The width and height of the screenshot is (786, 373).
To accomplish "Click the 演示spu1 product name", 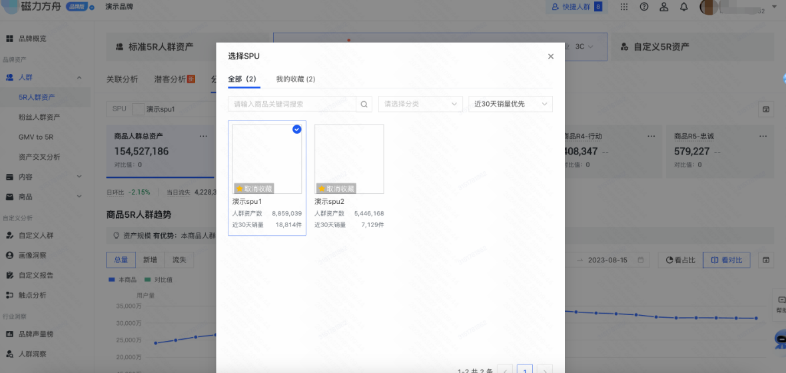I will click(x=247, y=202).
